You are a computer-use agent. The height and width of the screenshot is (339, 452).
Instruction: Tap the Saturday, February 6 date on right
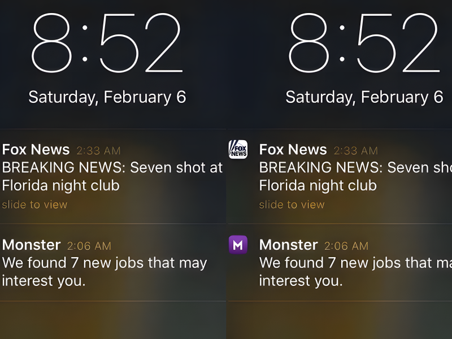(364, 97)
